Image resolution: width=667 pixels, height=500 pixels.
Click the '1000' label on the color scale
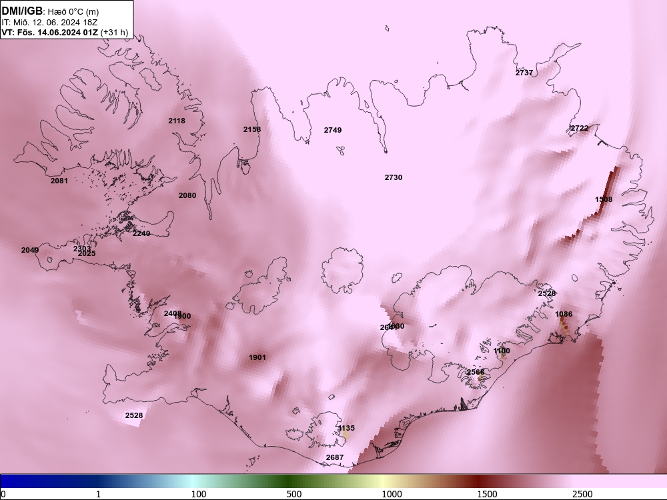pyautogui.click(x=392, y=494)
